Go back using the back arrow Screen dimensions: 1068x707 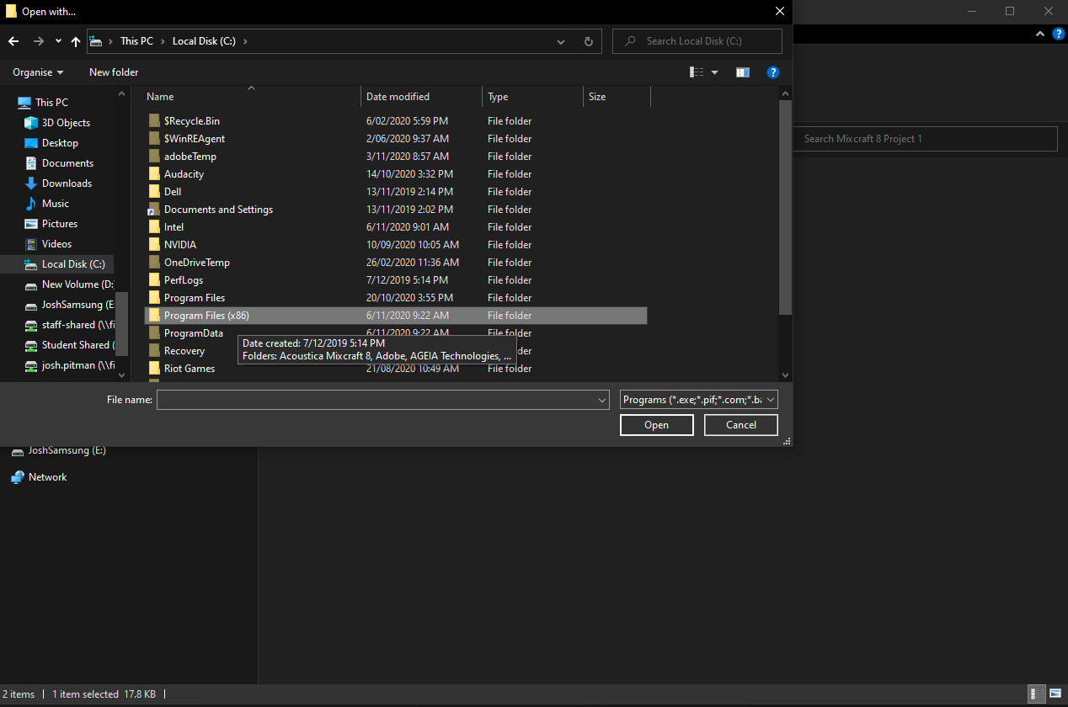(13, 41)
